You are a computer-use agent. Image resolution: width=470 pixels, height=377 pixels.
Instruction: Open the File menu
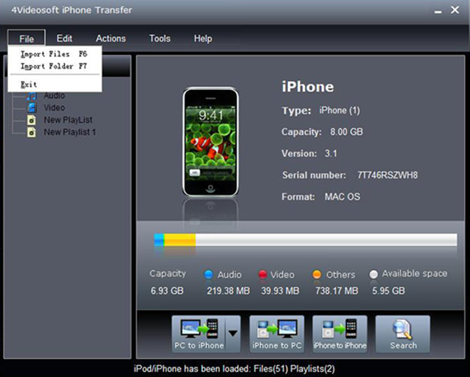(26, 39)
